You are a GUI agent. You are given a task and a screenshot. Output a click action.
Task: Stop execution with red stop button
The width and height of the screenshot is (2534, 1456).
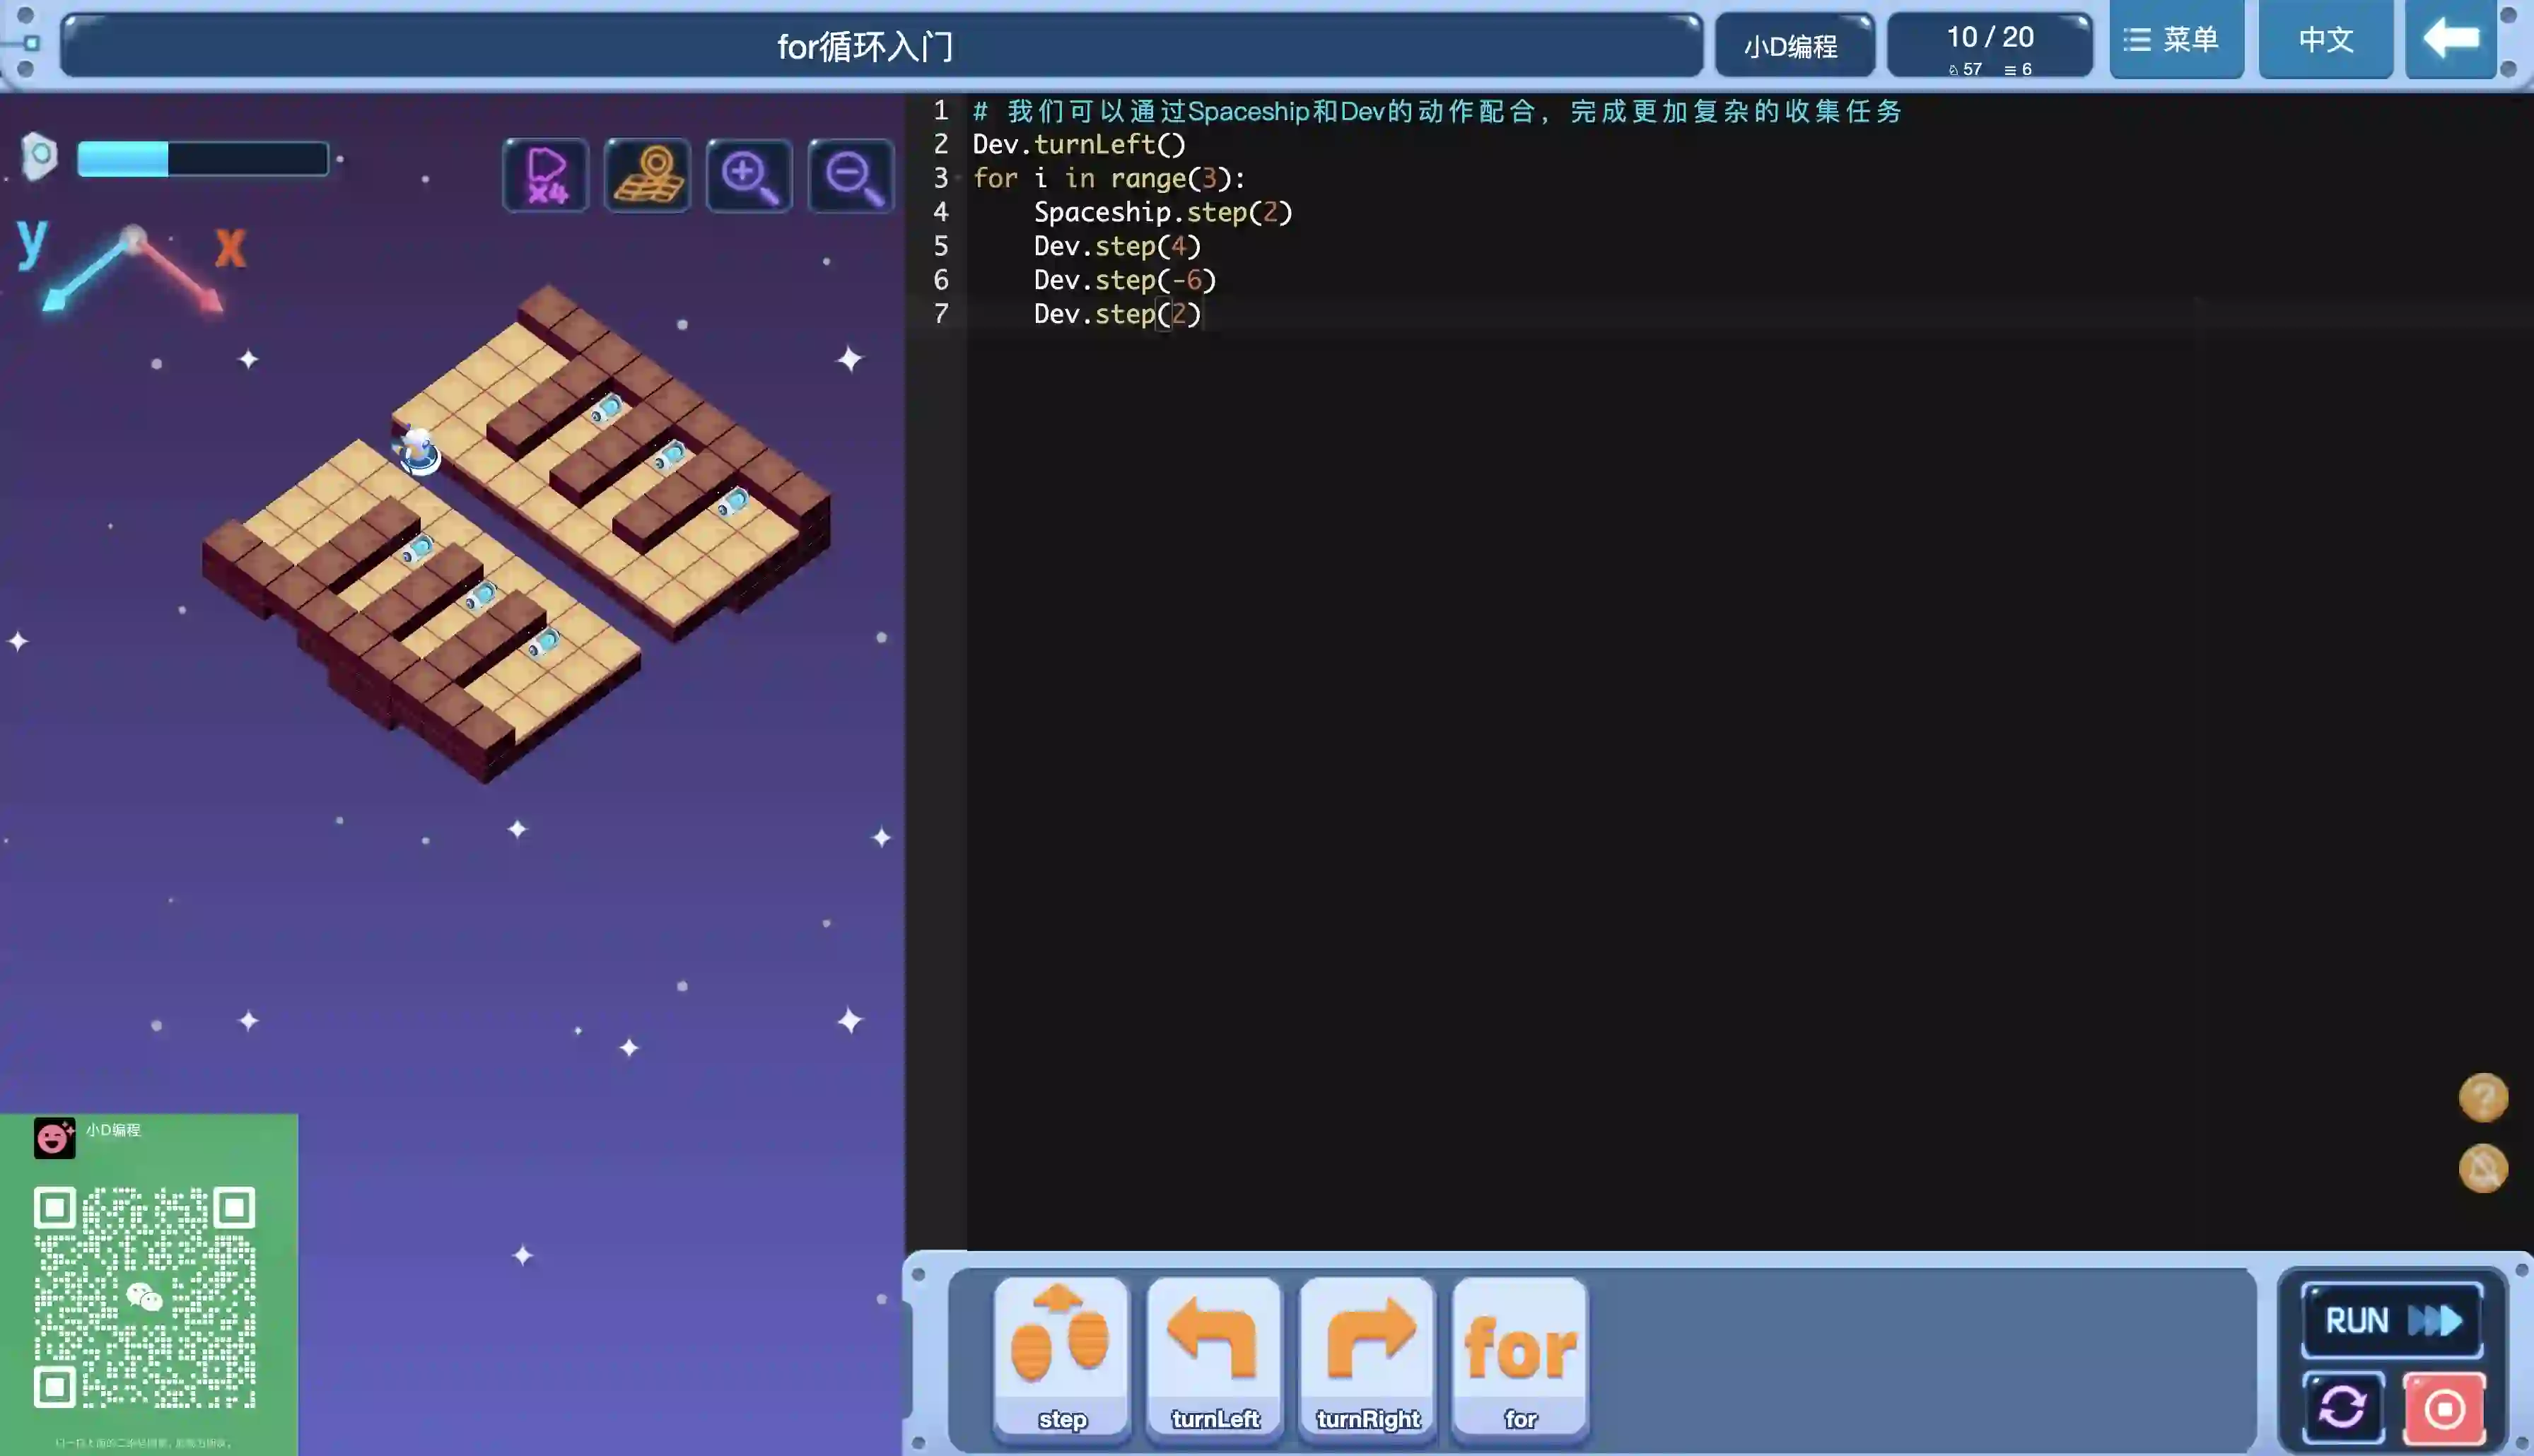point(2444,1408)
